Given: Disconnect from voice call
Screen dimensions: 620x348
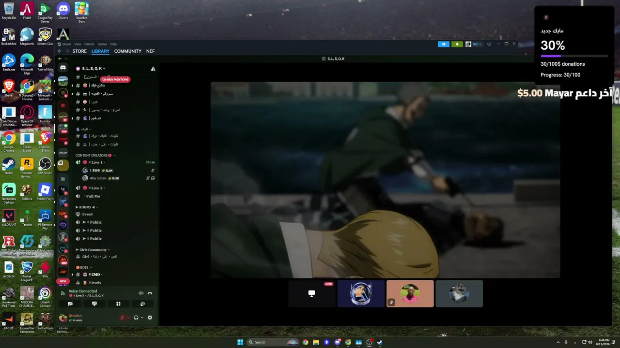Looking at the screenshot, I should (150, 293).
